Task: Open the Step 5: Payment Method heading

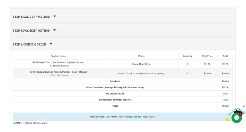Action: 31,31
